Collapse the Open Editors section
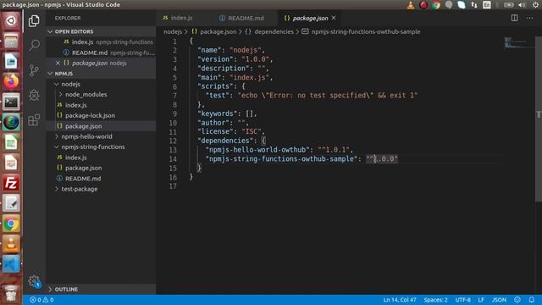The width and height of the screenshot is (542, 305). click(102, 31)
